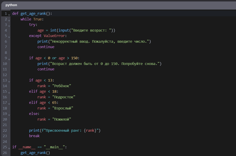236x156 pixels.
Task: Click line number 26 in the gutter
Action: pyautogui.click(x=4, y=153)
